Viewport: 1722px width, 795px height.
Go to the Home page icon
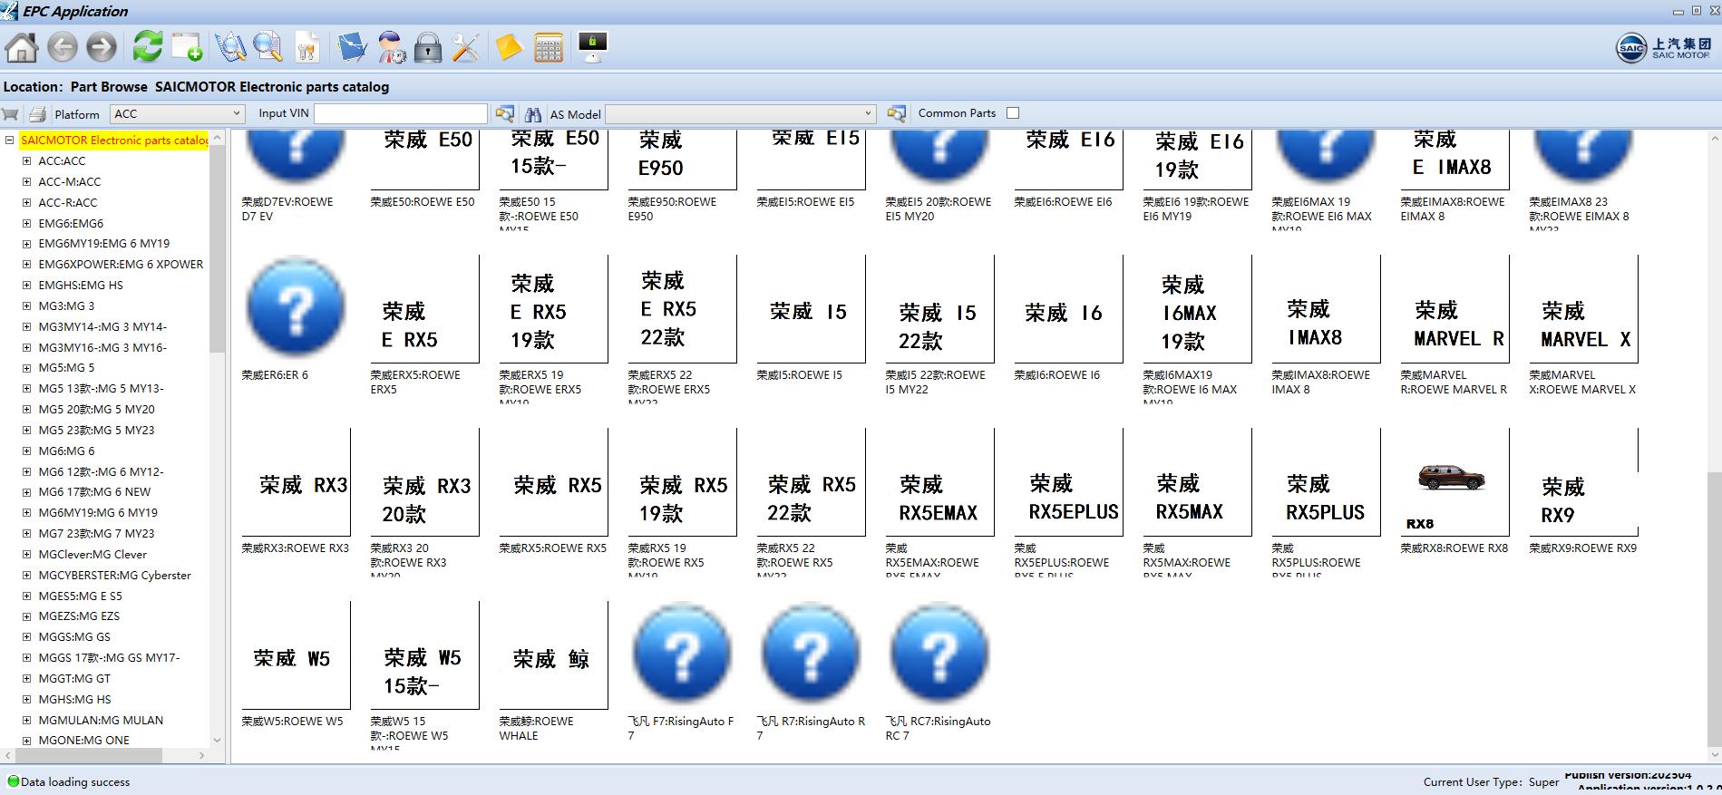pyautogui.click(x=22, y=47)
